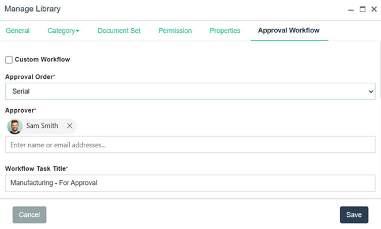Select the Approval Workflow tab
Screen dimensions: 381x229
pos(289,31)
